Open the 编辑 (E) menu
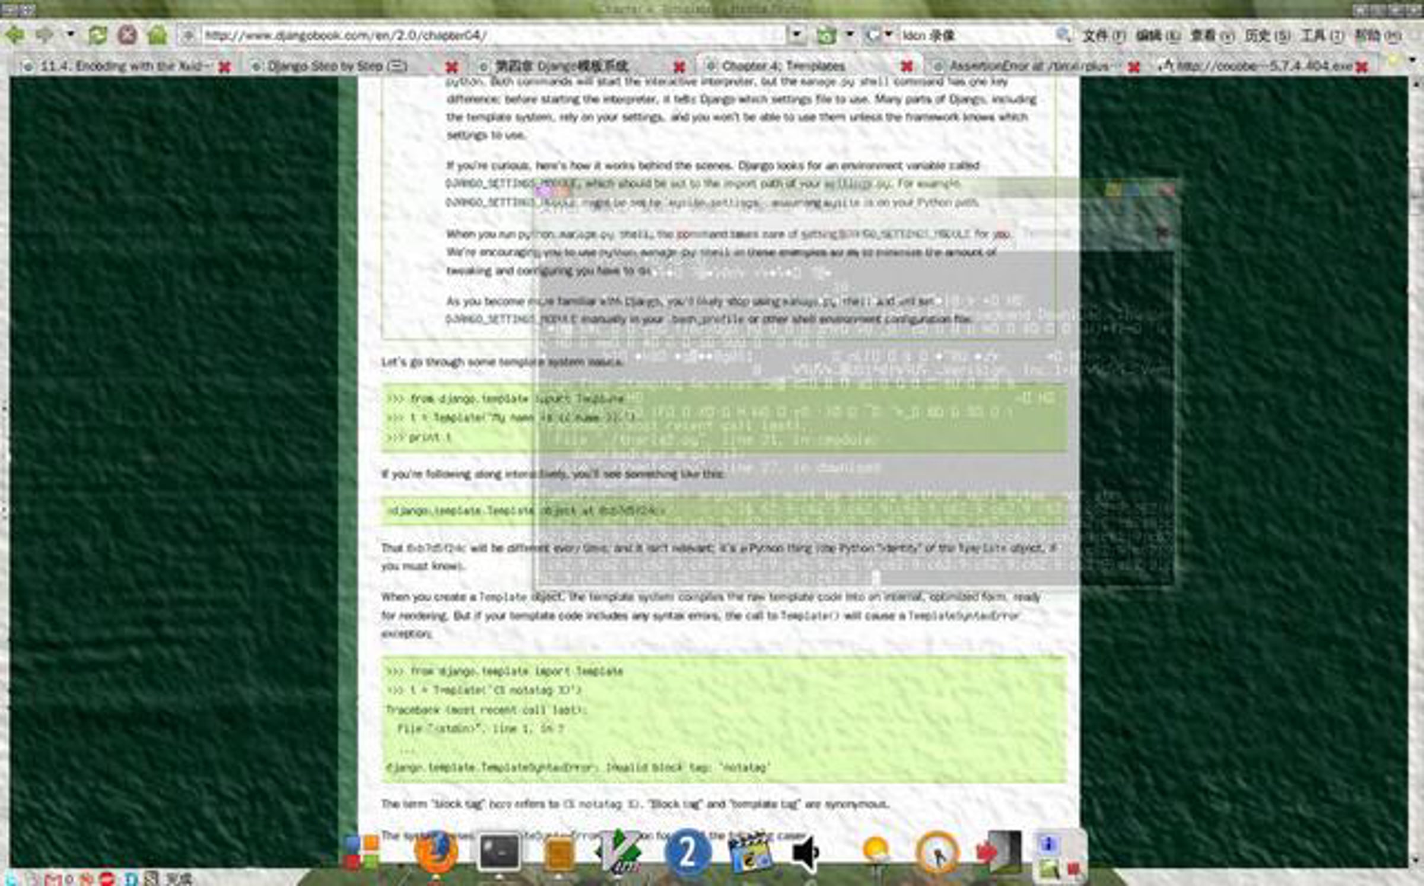The width and height of the screenshot is (1424, 886). (1158, 36)
